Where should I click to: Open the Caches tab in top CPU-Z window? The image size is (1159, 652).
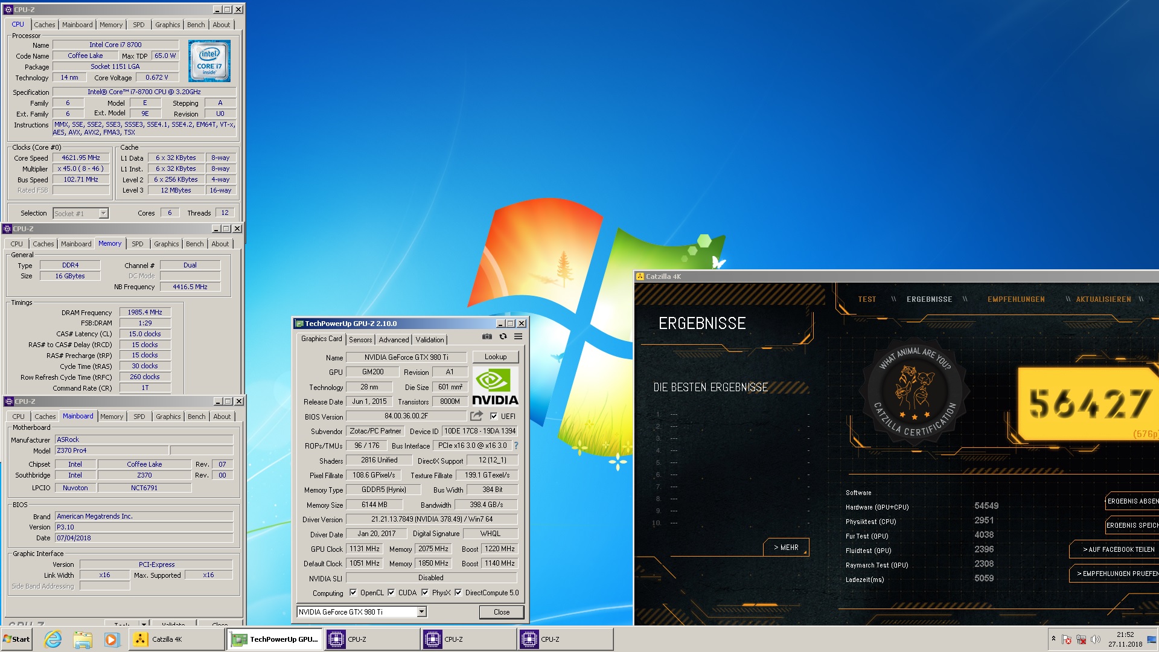(x=45, y=25)
